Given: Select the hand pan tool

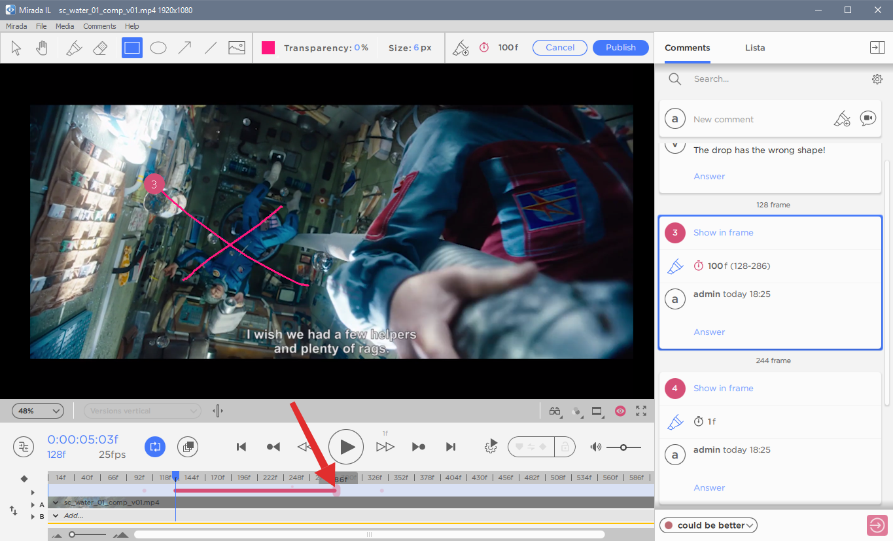Looking at the screenshot, I should 42,48.
